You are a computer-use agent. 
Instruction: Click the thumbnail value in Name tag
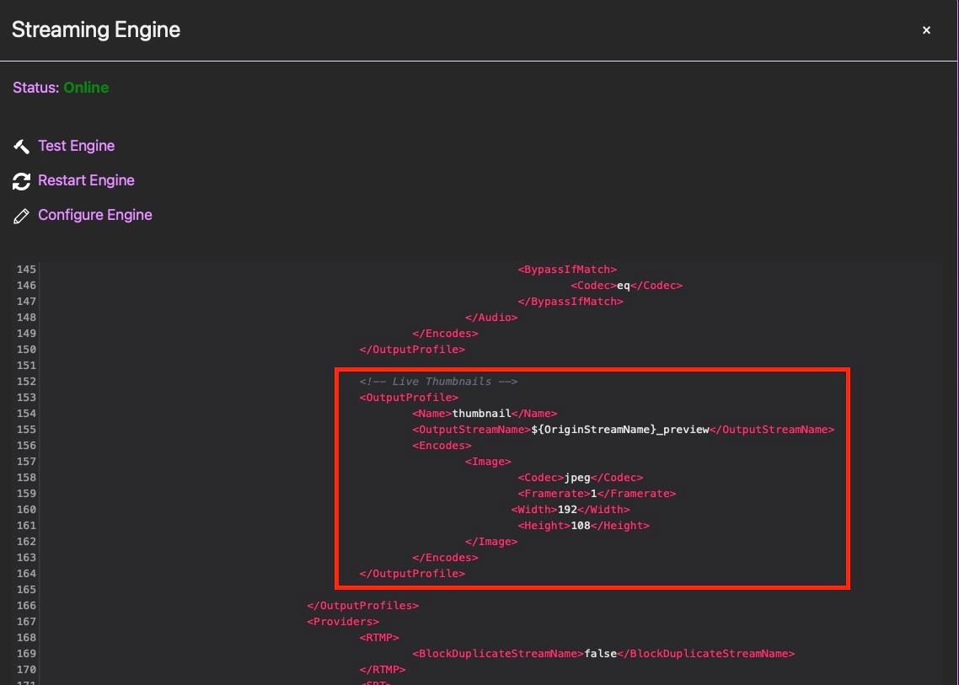click(481, 414)
